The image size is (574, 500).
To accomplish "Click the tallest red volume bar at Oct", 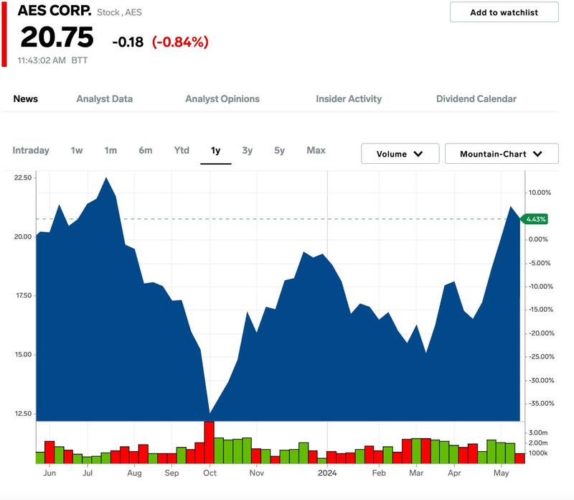I will [x=209, y=442].
